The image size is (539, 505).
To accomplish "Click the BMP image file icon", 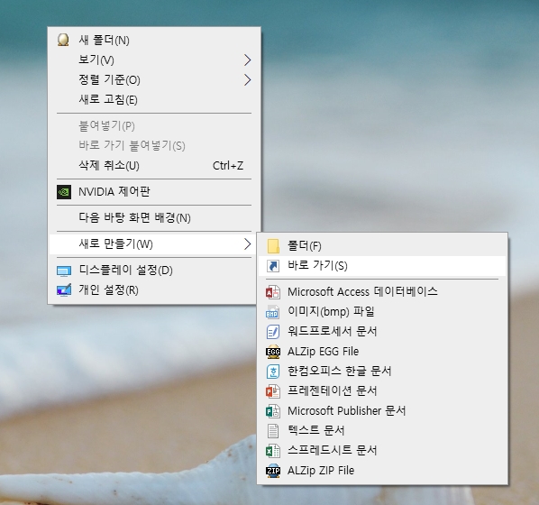I will [272, 312].
